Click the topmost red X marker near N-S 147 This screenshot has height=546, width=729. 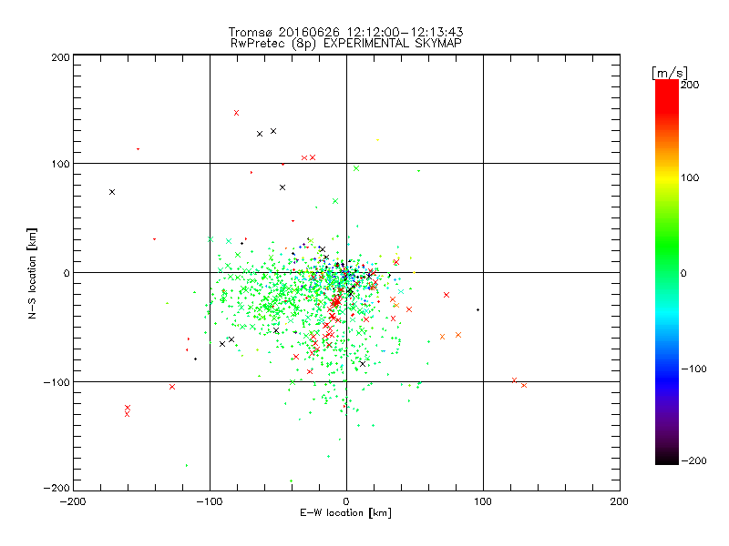(x=236, y=113)
